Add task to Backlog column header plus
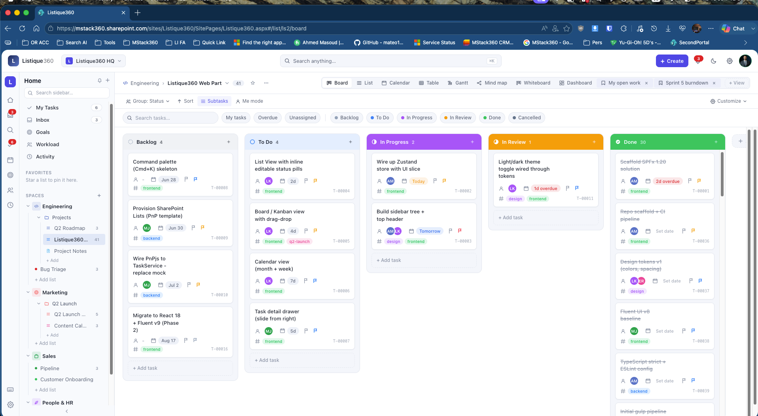Image resolution: width=758 pixels, height=416 pixels. tap(229, 142)
